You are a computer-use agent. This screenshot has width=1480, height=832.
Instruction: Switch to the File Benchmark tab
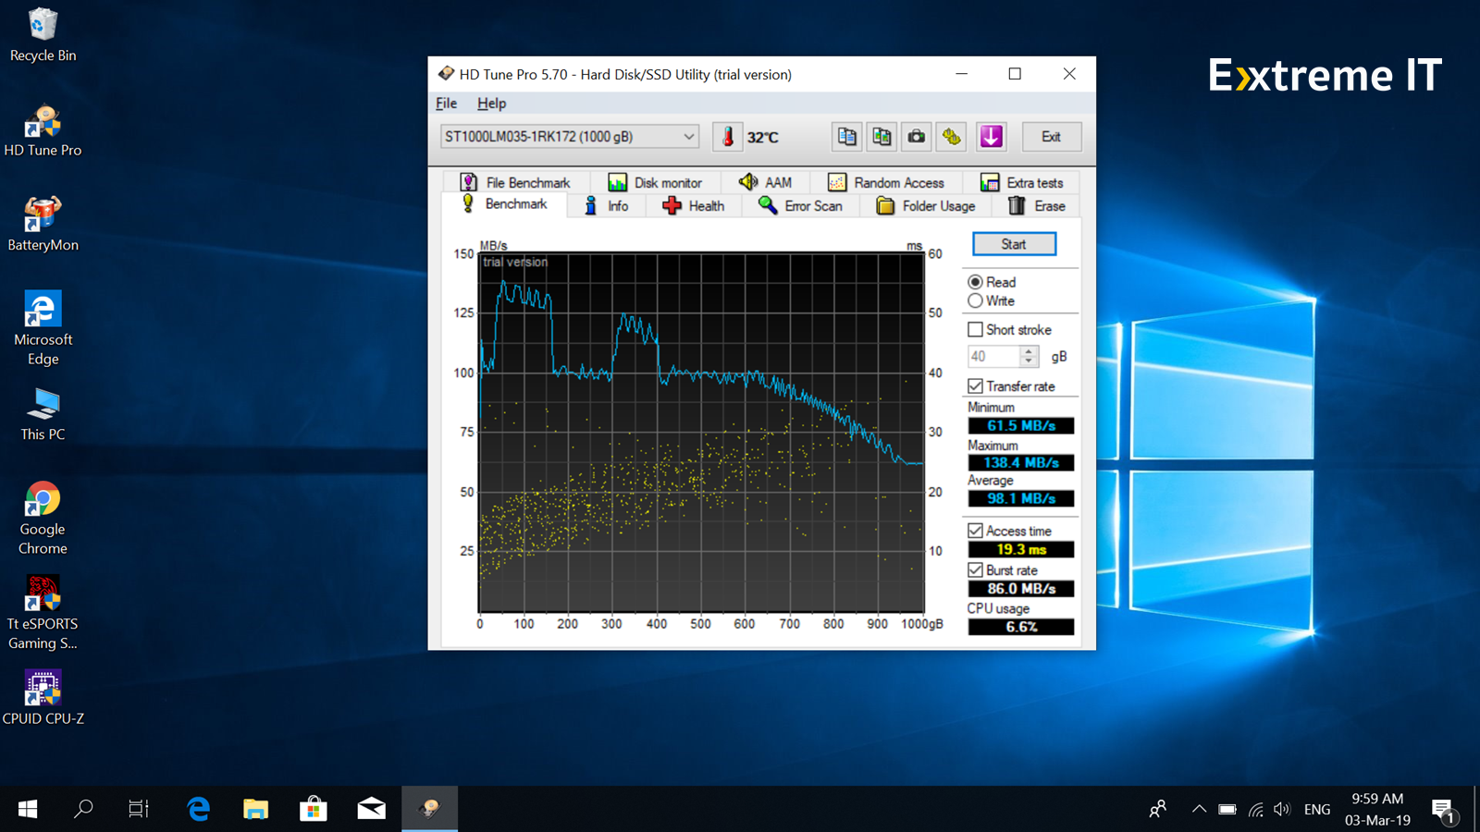[x=516, y=183]
